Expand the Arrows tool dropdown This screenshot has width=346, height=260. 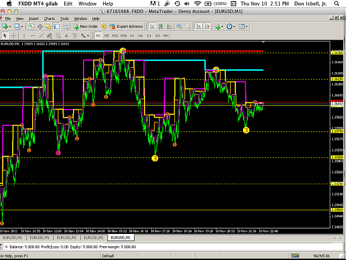(x=88, y=36)
